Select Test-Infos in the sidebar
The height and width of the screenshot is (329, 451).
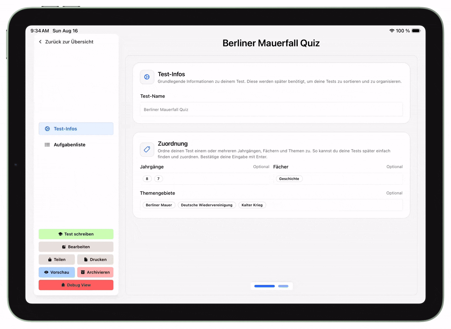pos(76,129)
